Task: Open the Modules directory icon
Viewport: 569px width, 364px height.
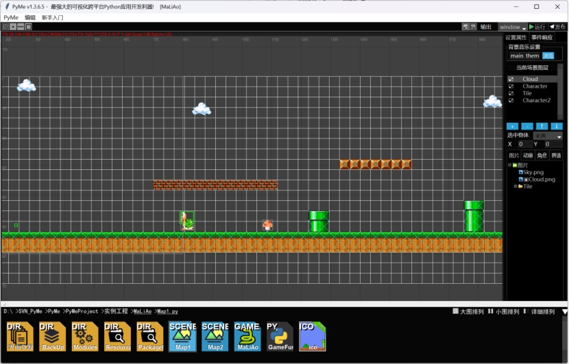Action: tap(85, 337)
